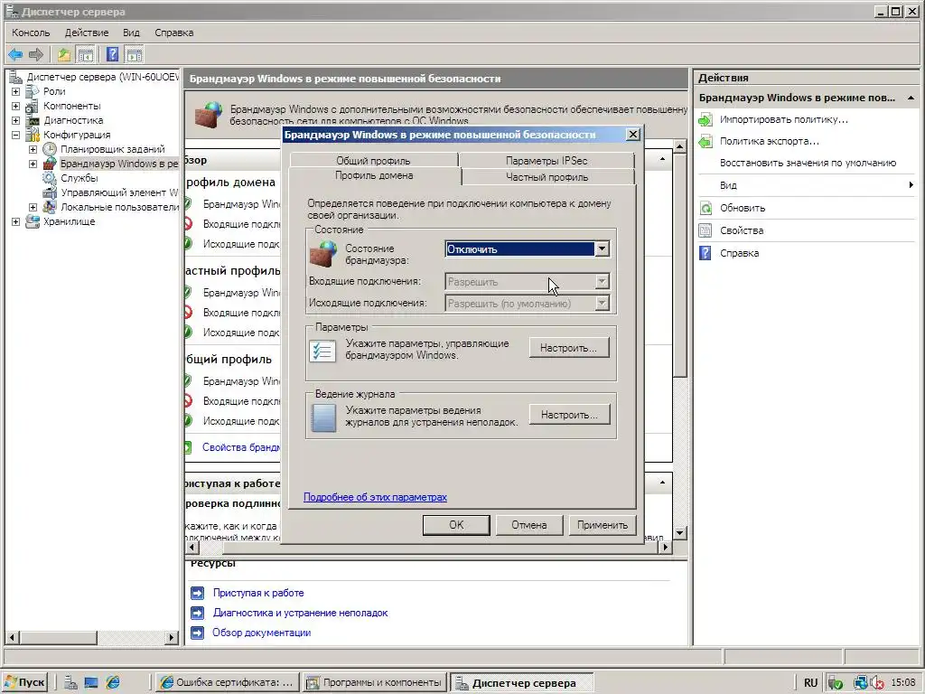This screenshot has width=925, height=694.
Task: Click the Политика экспорта icon
Action: 705,142
